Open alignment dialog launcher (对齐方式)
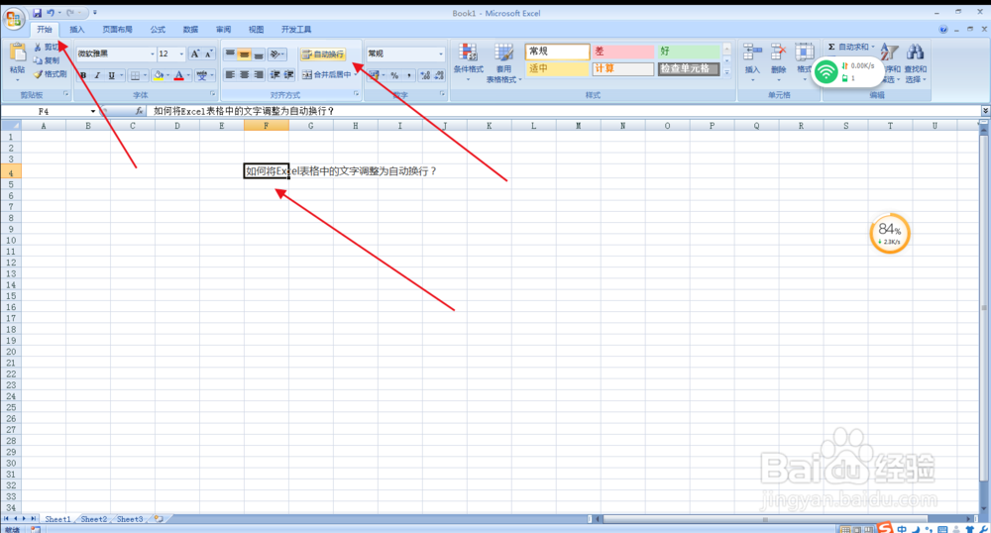 tap(357, 94)
